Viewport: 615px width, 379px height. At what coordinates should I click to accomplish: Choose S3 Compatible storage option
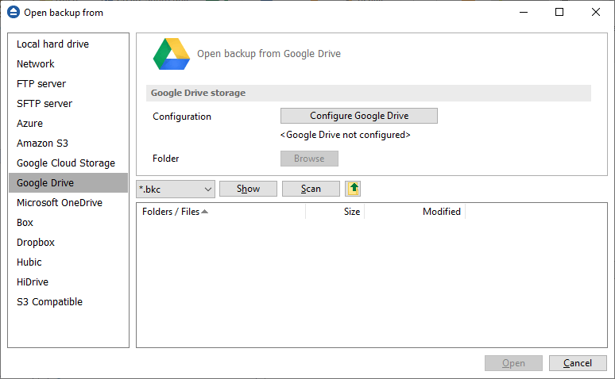coord(68,302)
